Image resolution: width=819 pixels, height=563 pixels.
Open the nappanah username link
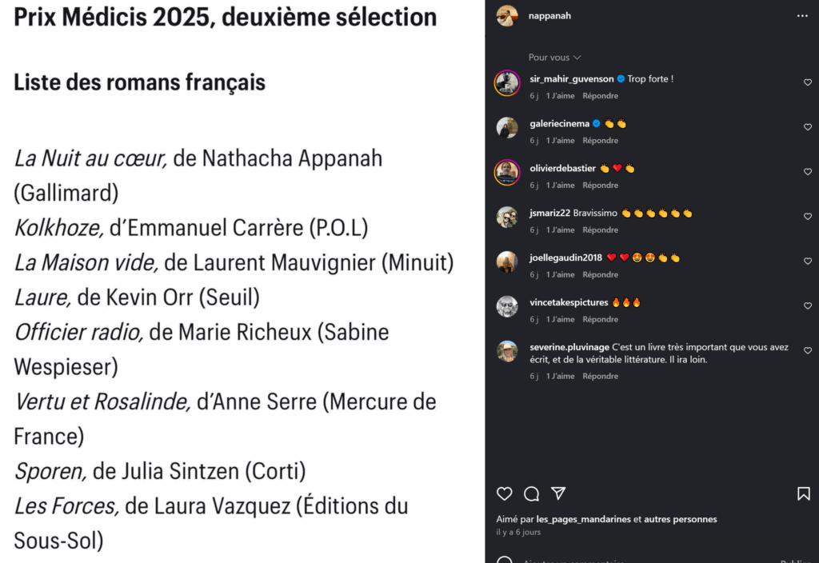pyautogui.click(x=549, y=16)
